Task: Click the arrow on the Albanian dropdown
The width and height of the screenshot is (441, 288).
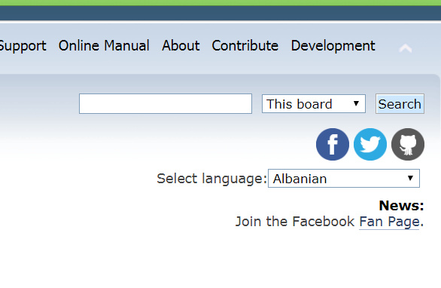Action: 410,178
